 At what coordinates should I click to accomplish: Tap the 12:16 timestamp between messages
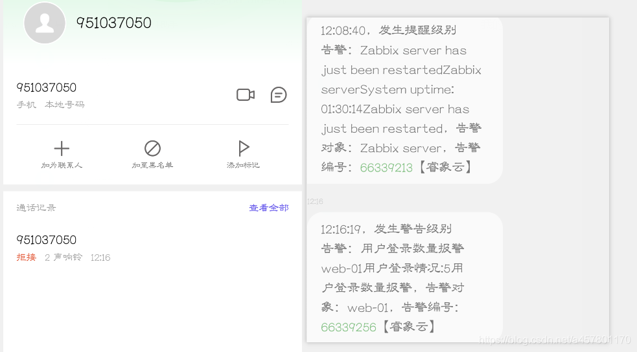tap(315, 201)
